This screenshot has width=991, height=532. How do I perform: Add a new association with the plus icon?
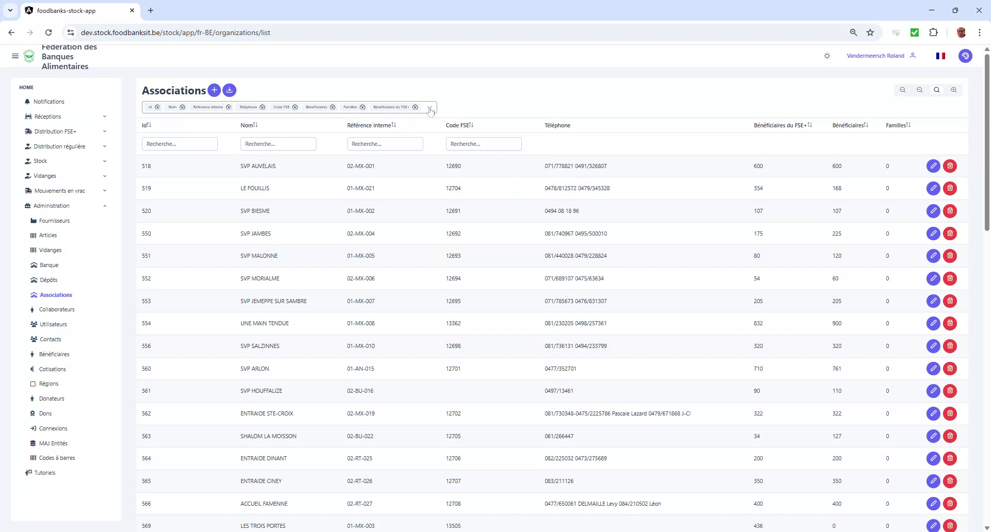[214, 90]
